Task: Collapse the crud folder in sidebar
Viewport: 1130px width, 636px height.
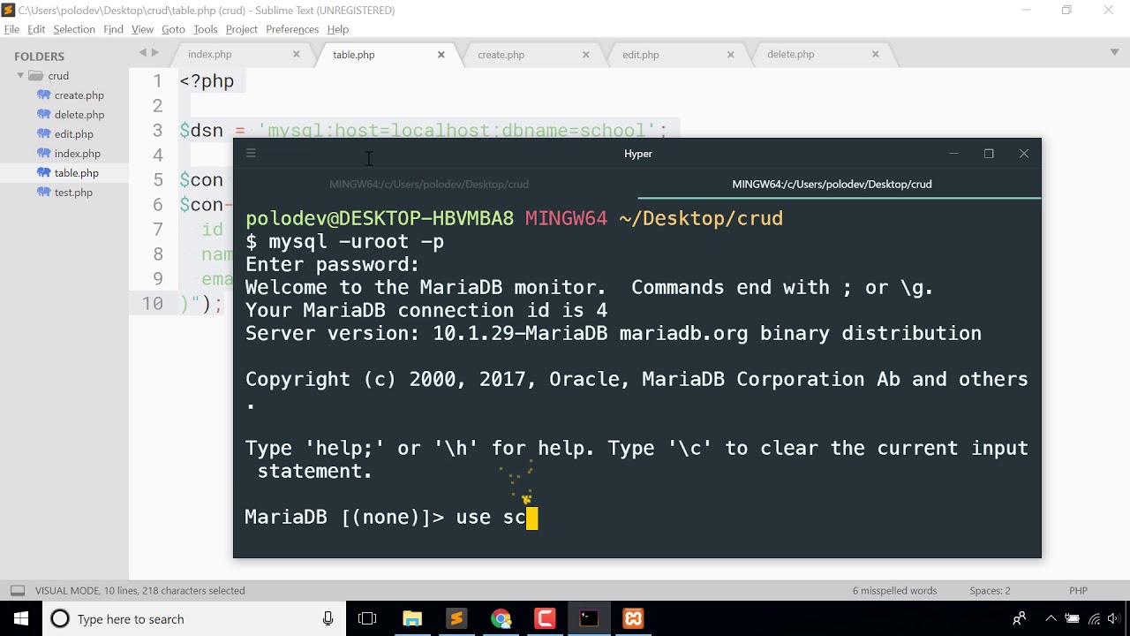Action: [x=20, y=76]
